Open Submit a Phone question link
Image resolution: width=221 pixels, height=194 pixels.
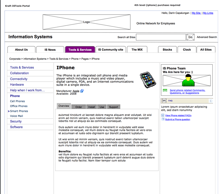coord(178,119)
